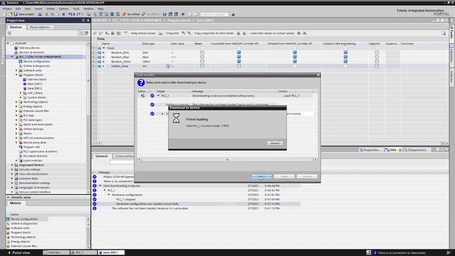Expand the OPC UA communication node
Screen dimensions: 455x256
16,138
